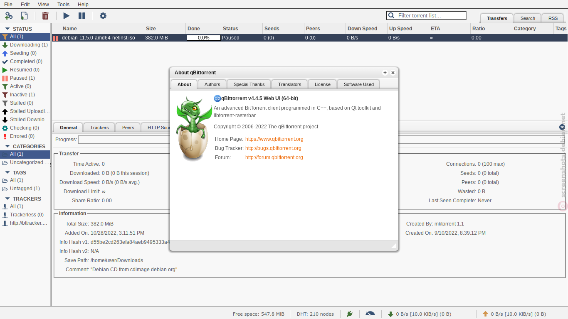Open Options via the gear icon
This screenshot has width=568, height=319.
point(103,16)
